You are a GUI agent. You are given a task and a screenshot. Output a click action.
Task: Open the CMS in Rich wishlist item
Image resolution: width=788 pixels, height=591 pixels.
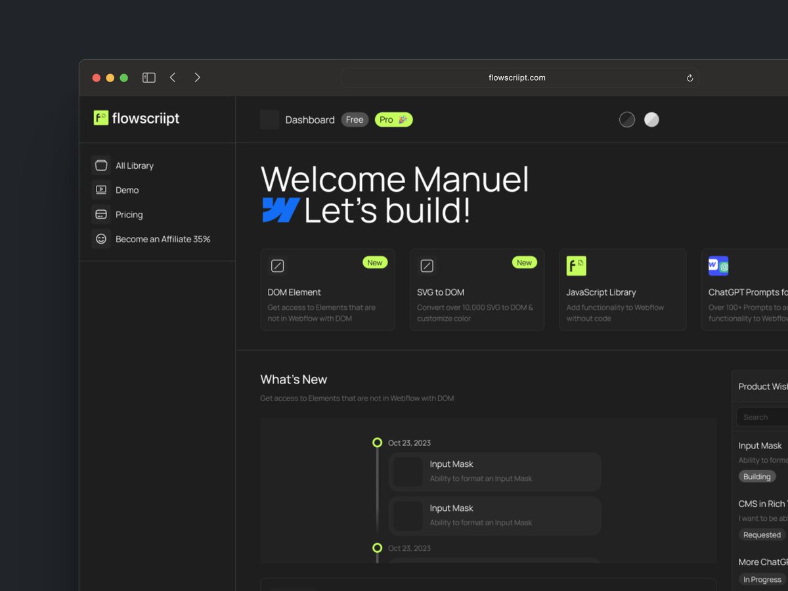(x=763, y=504)
